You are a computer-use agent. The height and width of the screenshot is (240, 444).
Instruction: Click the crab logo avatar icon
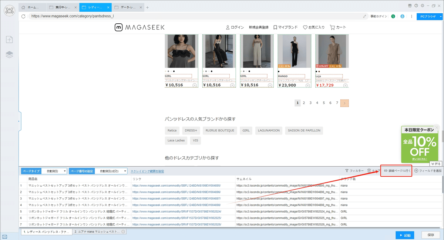pyautogui.click(x=9, y=11)
